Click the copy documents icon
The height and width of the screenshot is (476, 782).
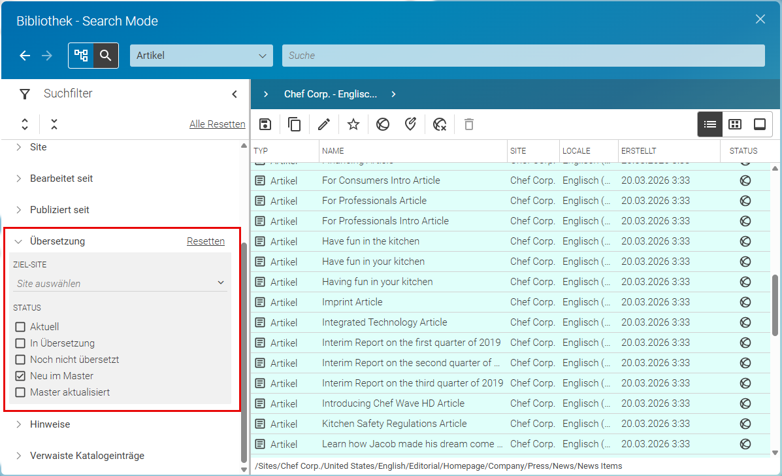pos(294,124)
